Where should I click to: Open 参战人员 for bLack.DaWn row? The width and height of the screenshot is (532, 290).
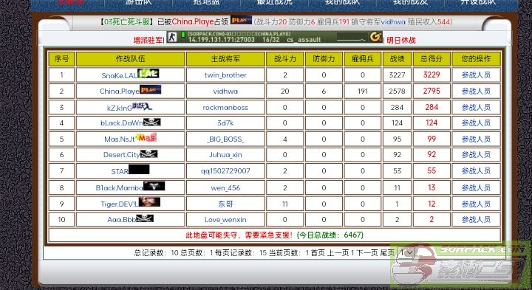coord(476,123)
